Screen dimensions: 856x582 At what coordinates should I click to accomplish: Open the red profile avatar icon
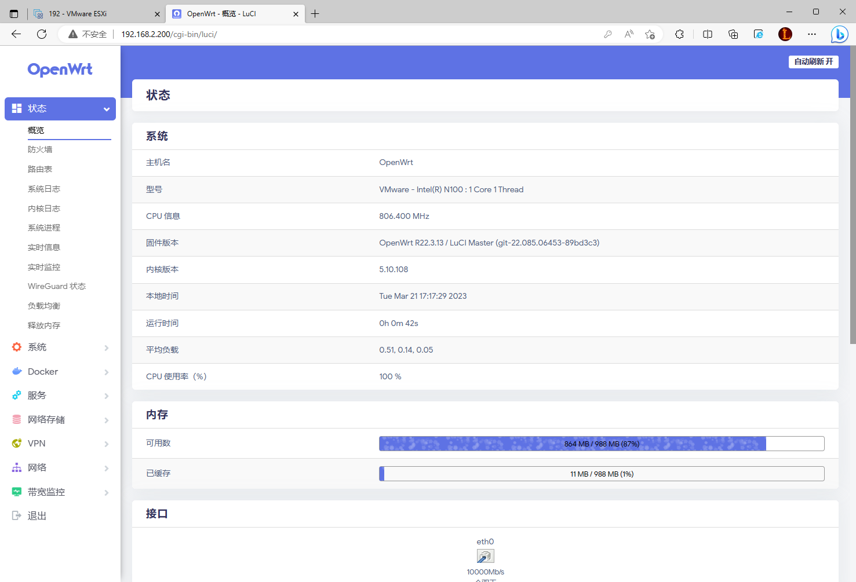click(785, 34)
